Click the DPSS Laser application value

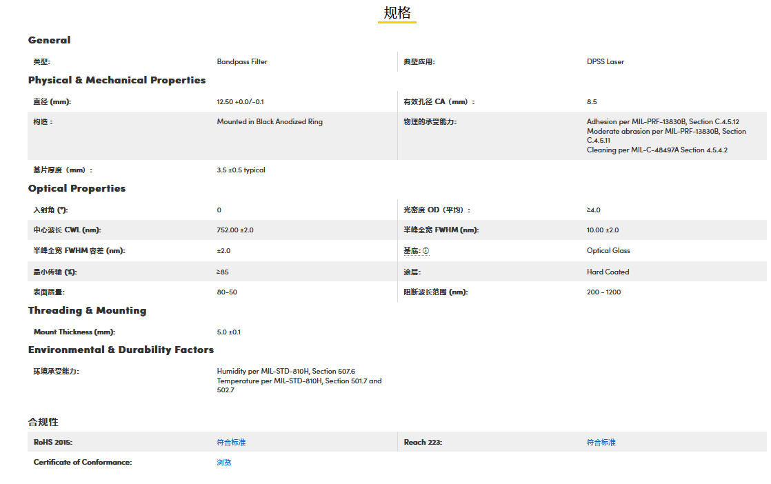(x=605, y=61)
